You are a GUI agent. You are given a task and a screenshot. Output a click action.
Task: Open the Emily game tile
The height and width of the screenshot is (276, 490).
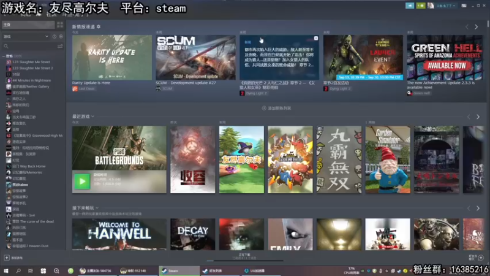coord(290,234)
